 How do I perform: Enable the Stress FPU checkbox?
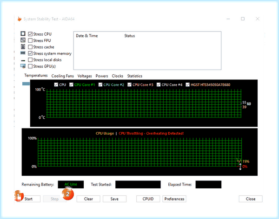point(30,40)
